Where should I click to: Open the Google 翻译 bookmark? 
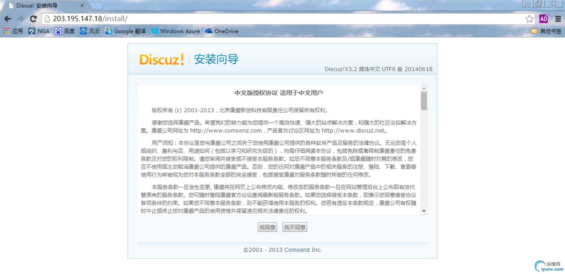[125, 31]
